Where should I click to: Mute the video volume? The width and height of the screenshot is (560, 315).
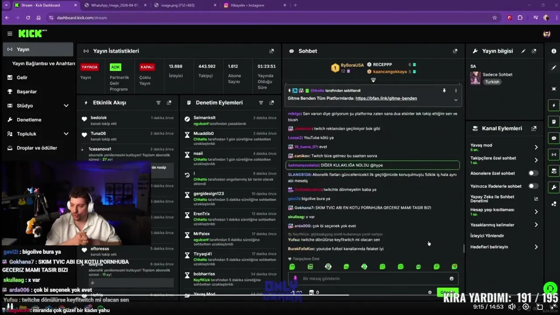click(511, 307)
